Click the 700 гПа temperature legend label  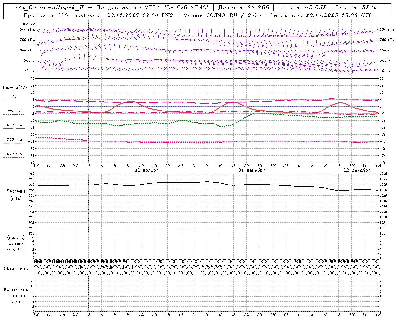15,140
